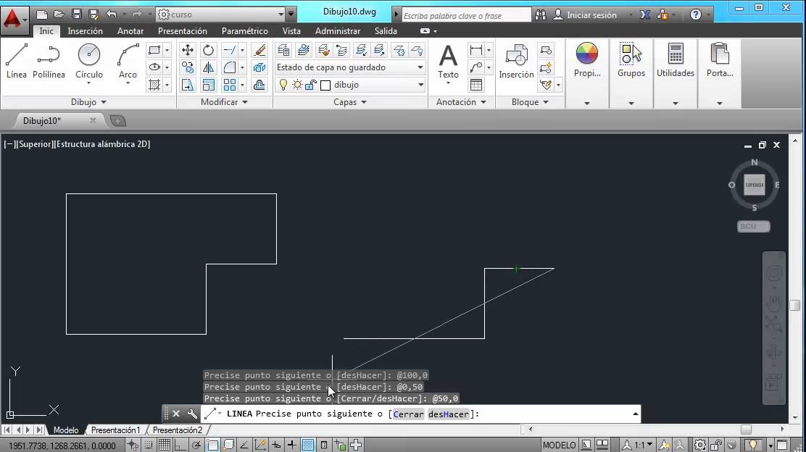The height and width of the screenshot is (452, 806).
Task: Select the Línea draw tool
Action: tap(17, 61)
